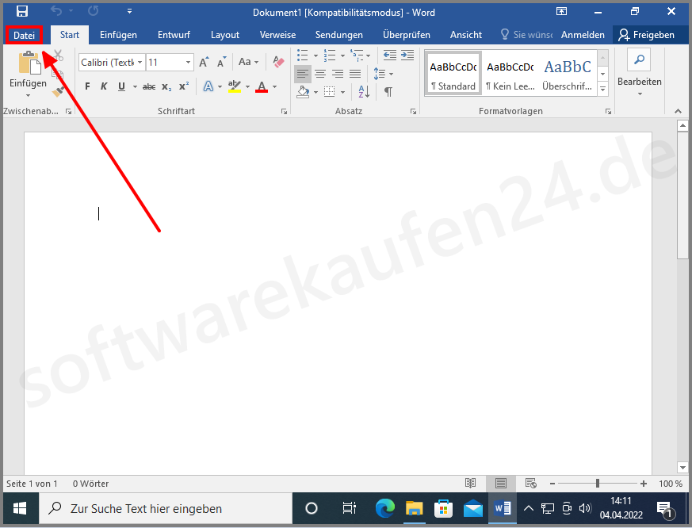
Task: Select the strikethrough icon
Action: pos(148,86)
